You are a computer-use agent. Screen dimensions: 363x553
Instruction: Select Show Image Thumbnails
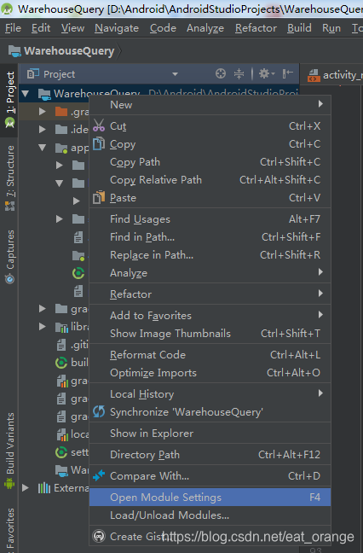[x=210, y=333]
